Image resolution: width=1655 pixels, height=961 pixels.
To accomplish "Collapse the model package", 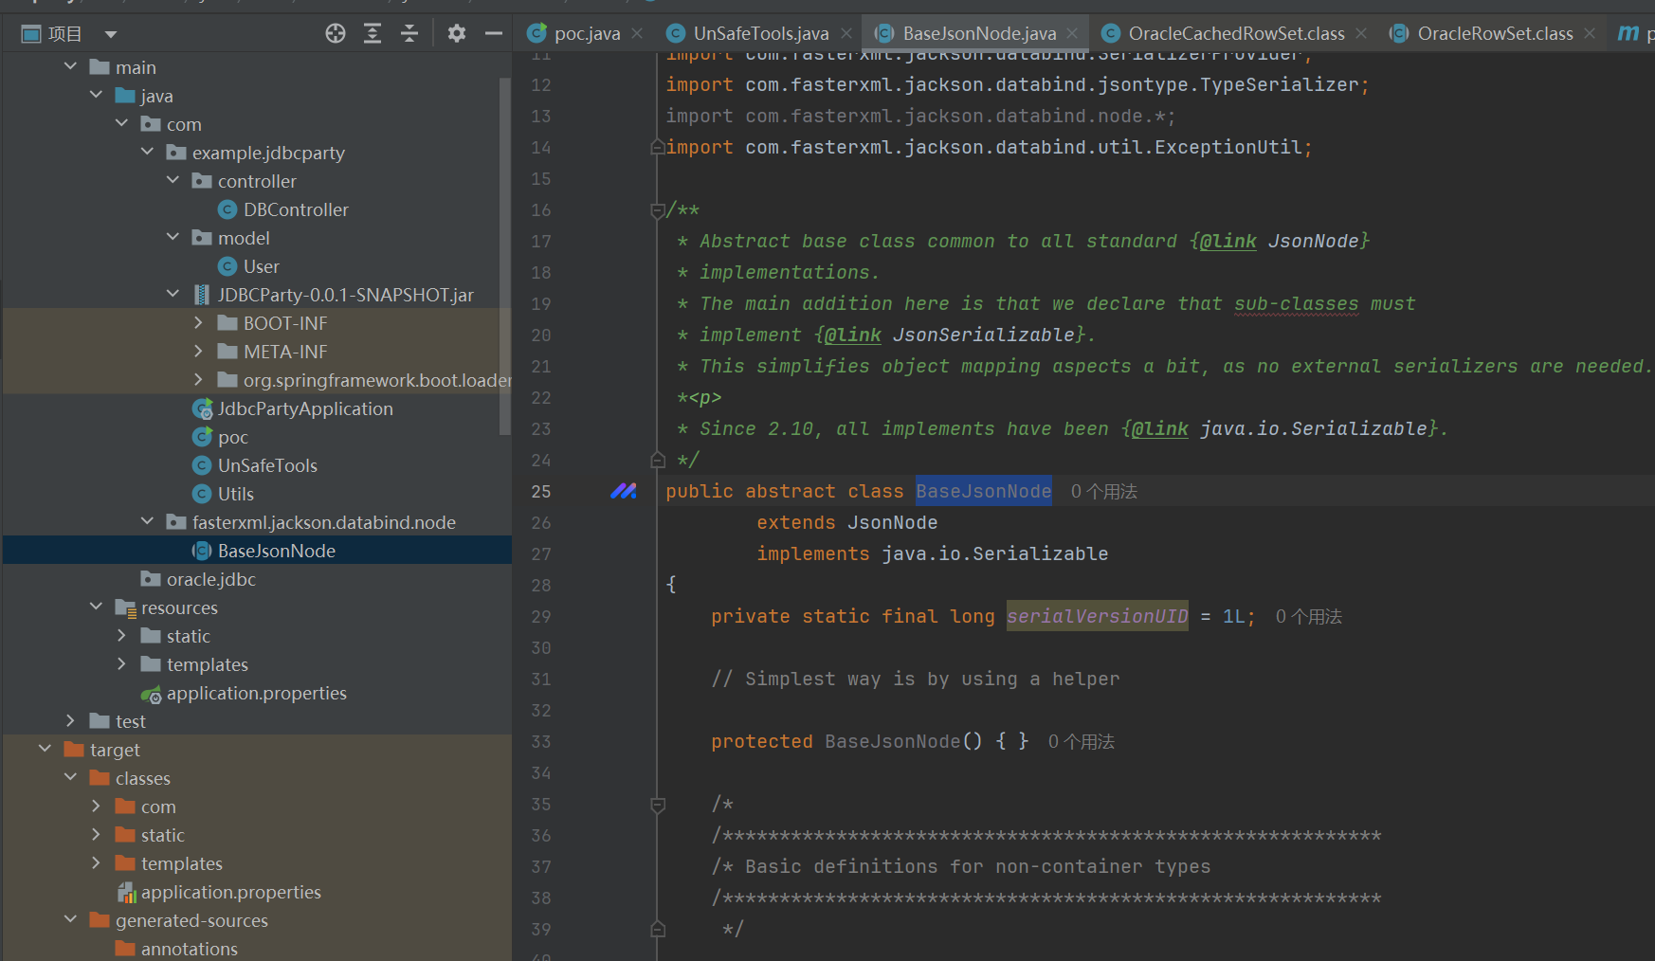I will (173, 237).
